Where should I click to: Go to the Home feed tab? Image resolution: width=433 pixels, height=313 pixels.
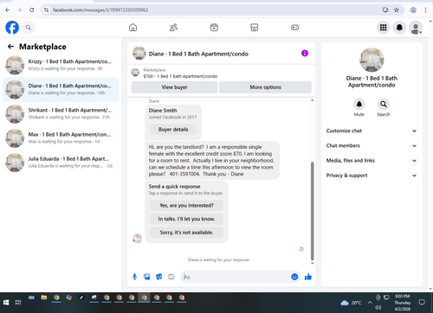point(132,28)
